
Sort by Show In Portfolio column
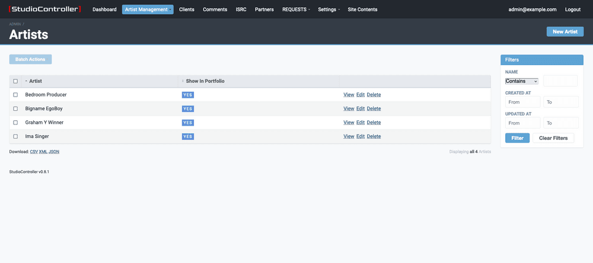pos(205,81)
